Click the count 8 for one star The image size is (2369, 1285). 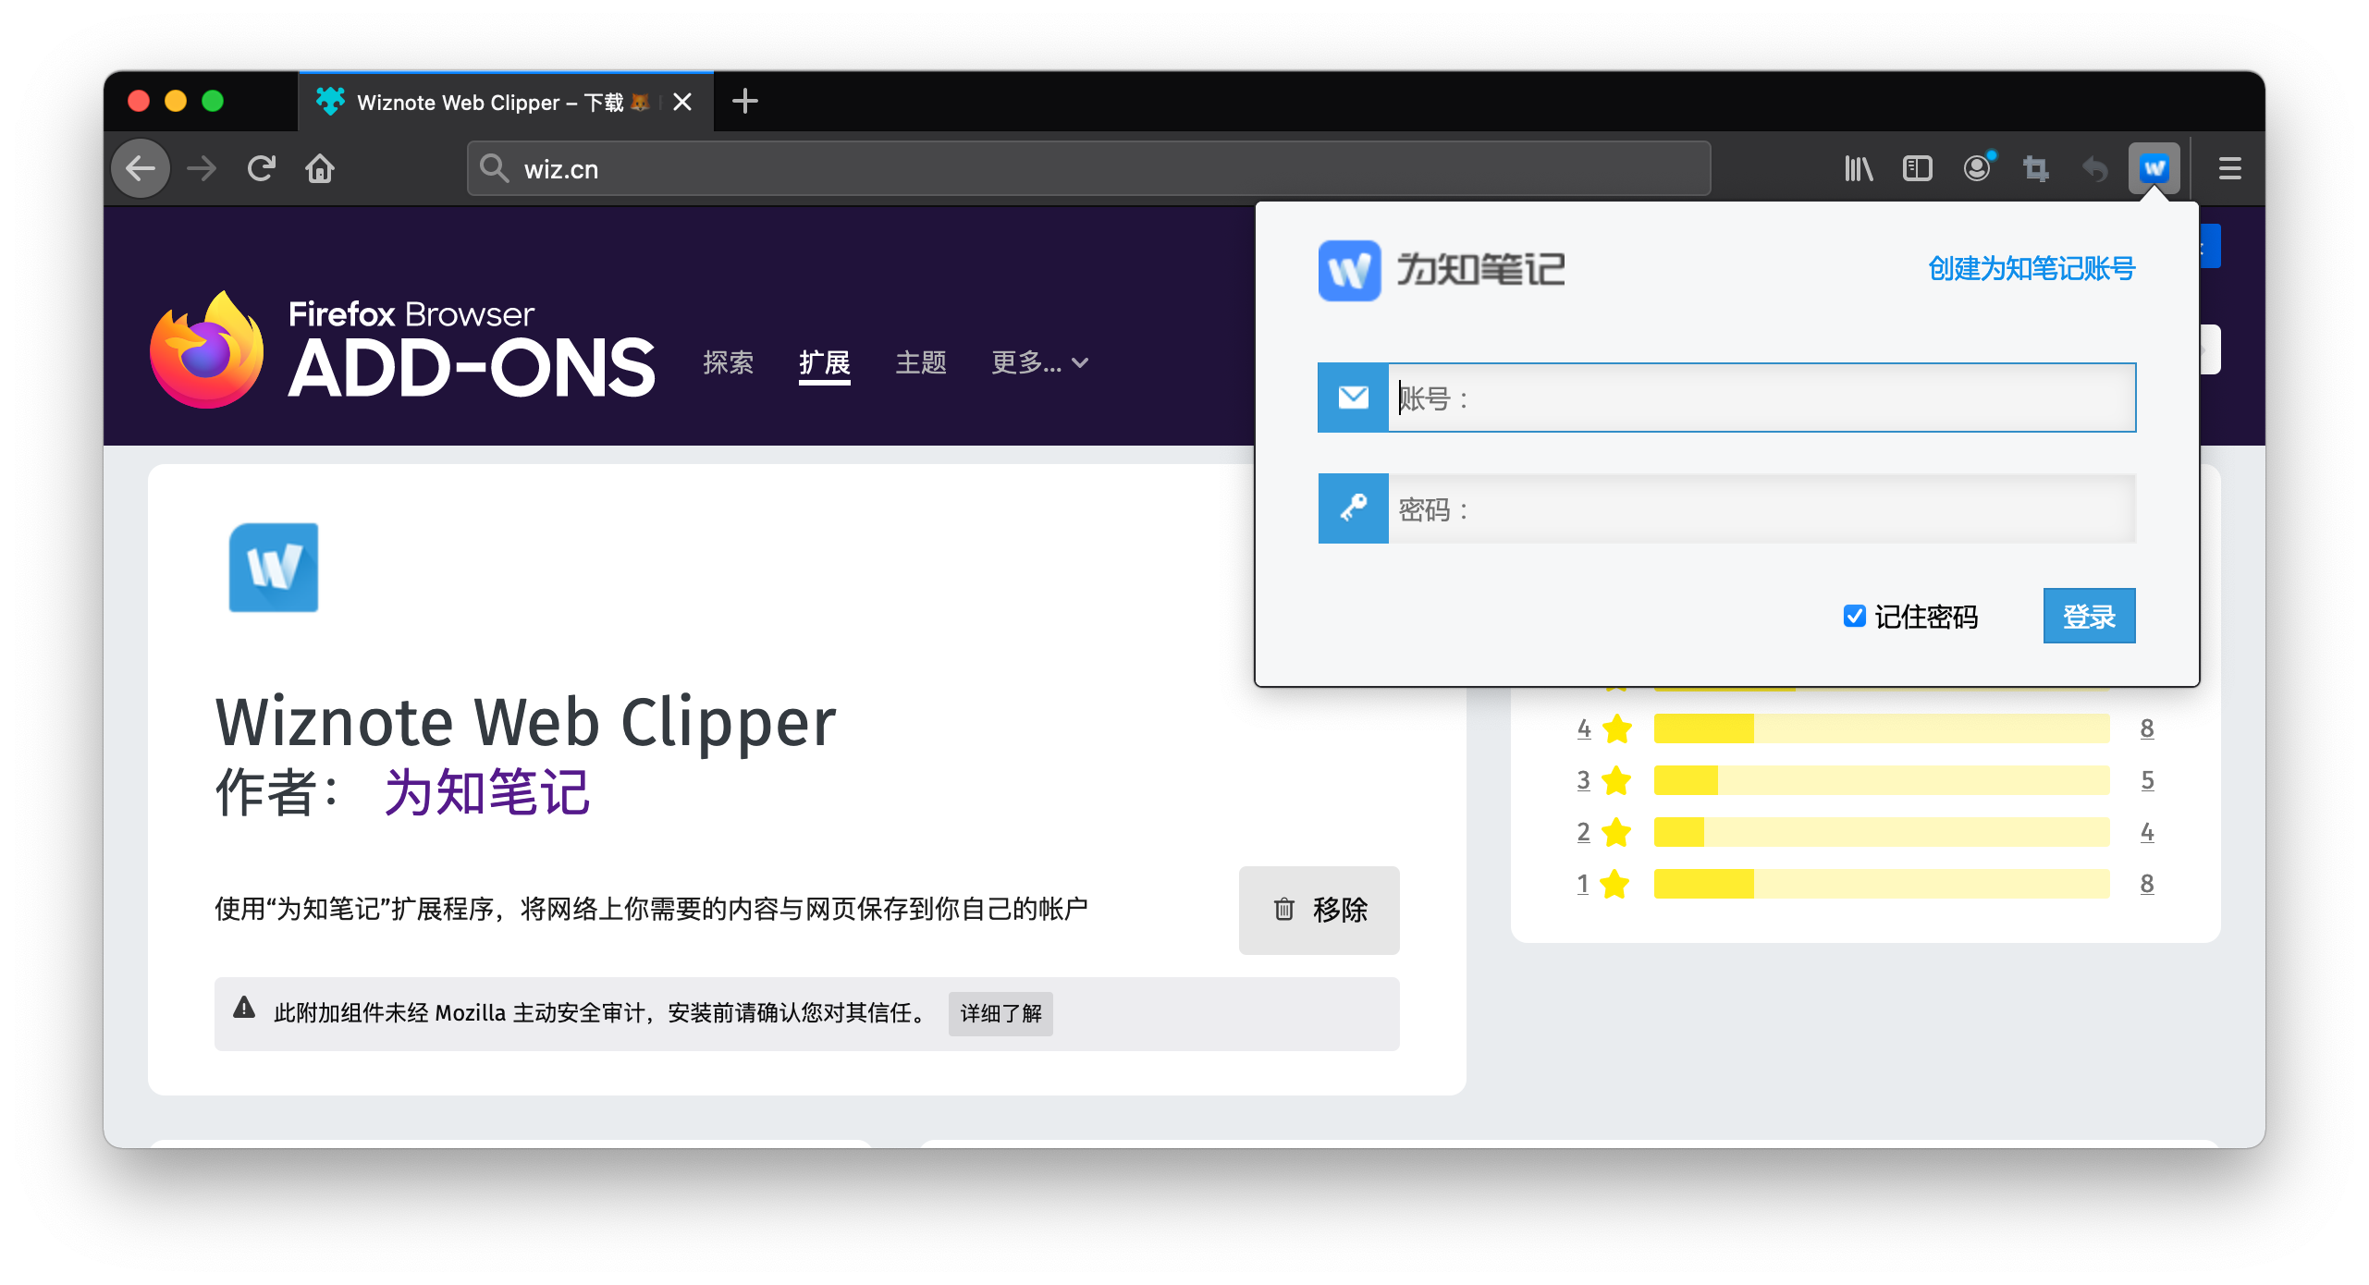2147,884
